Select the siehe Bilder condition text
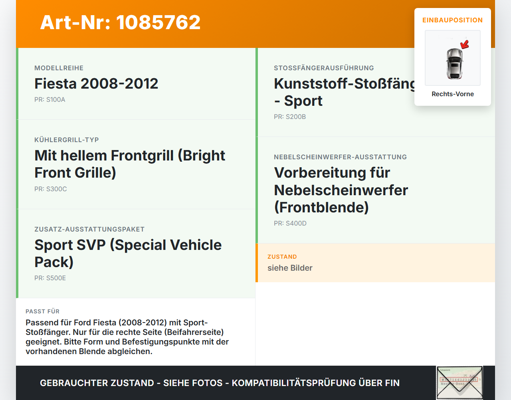 [290, 268]
